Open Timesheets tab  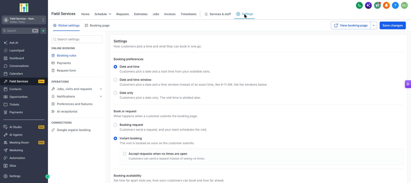[188, 14]
